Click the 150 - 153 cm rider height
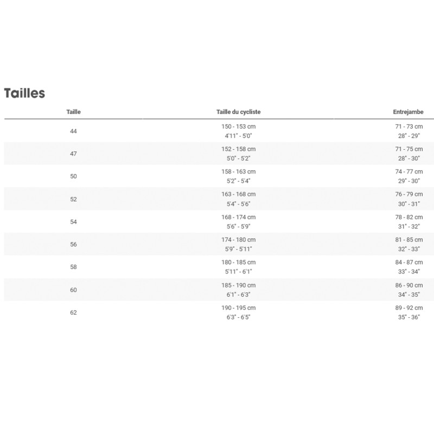The image size is (434, 434). click(239, 126)
